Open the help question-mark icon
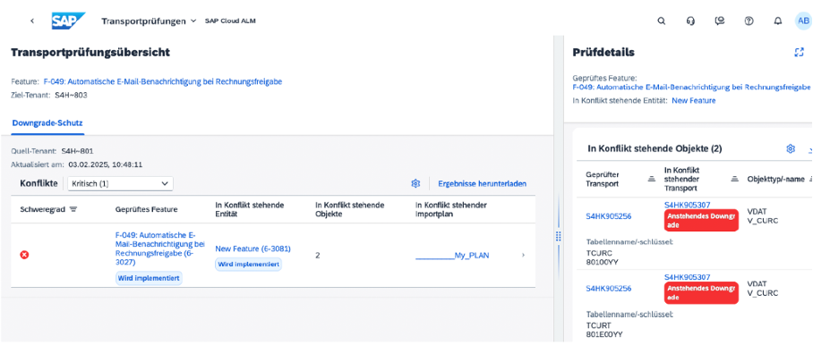The width and height of the screenshot is (813, 345). [749, 21]
